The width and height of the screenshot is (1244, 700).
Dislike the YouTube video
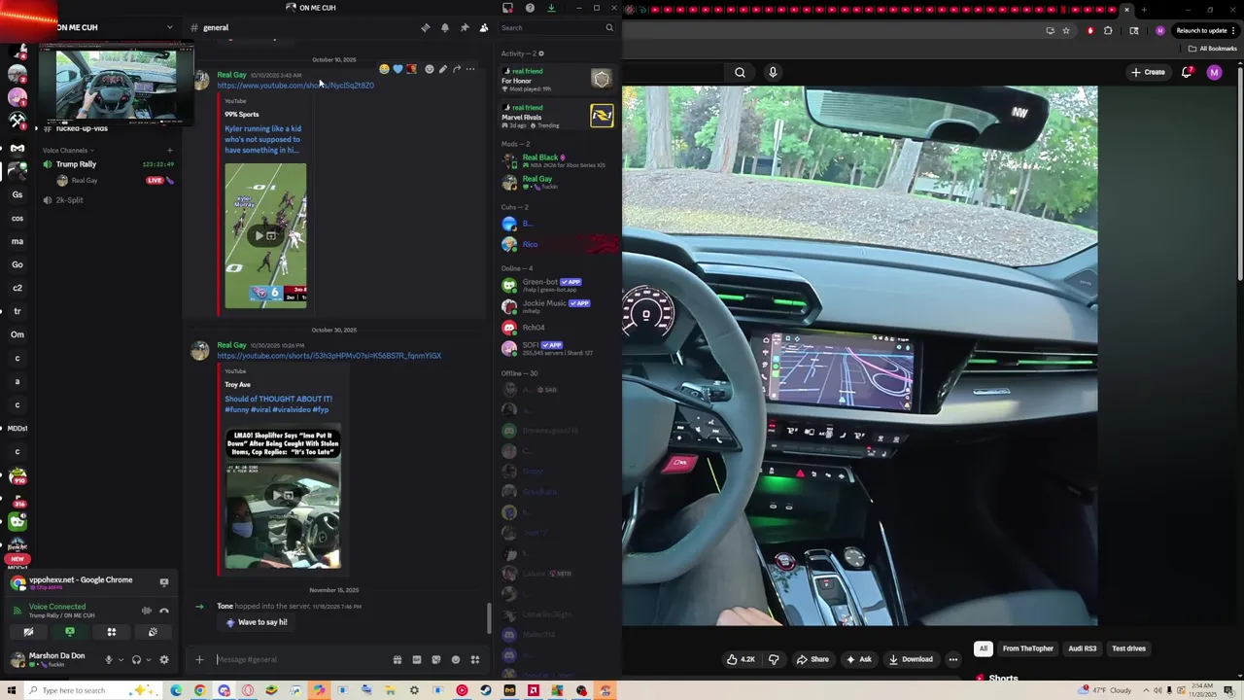point(774,659)
